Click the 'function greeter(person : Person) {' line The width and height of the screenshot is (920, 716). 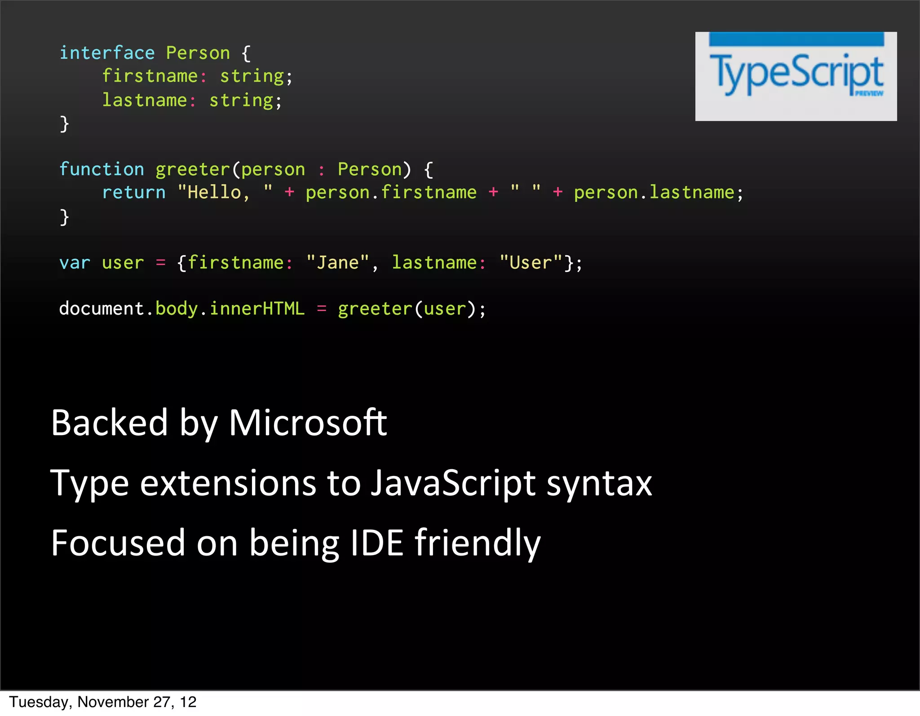[x=246, y=170]
